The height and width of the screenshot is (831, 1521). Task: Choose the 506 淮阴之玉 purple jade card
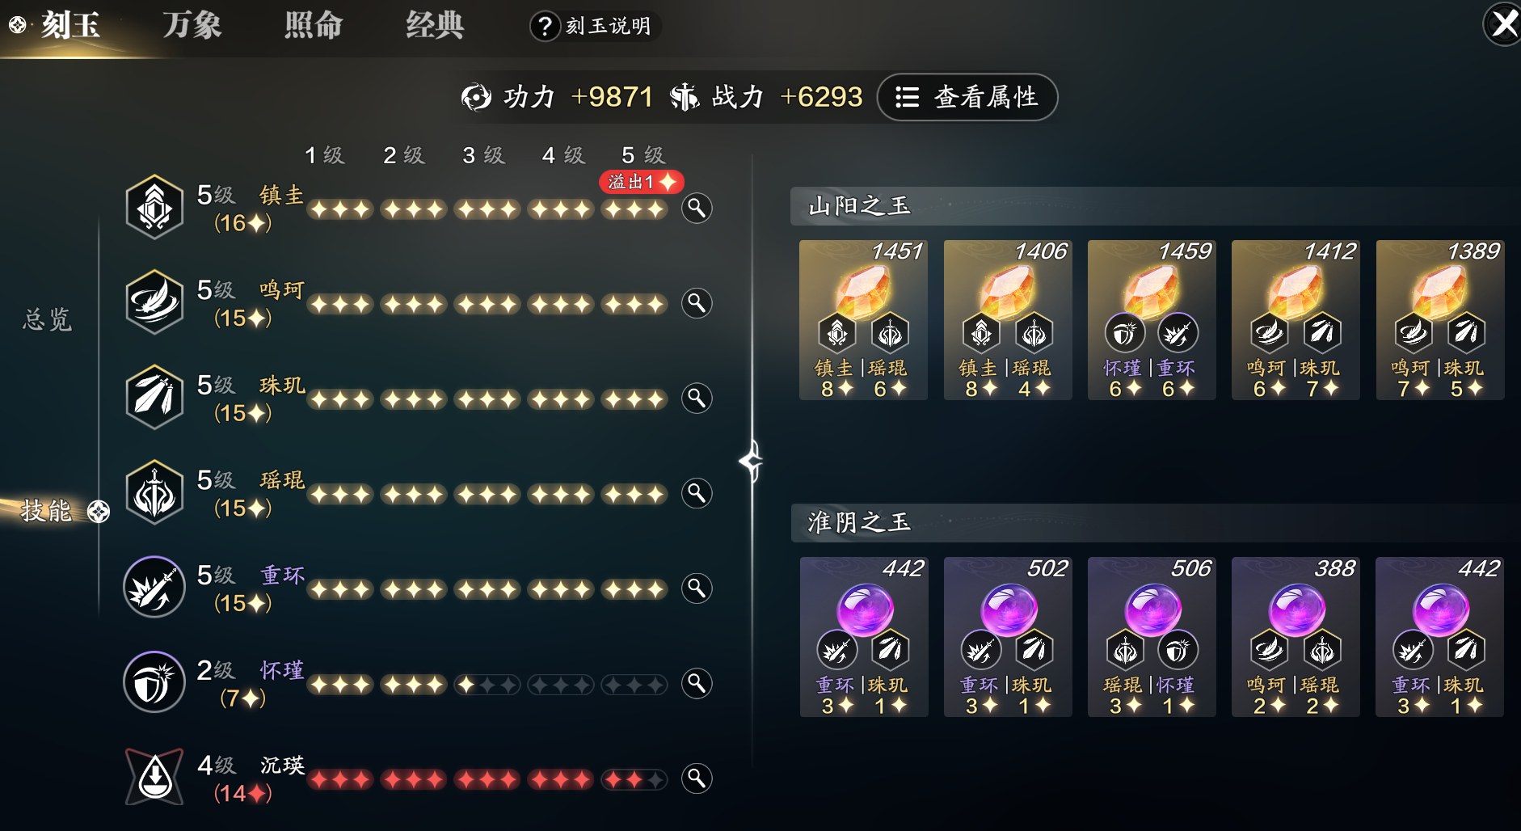click(1152, 637)
